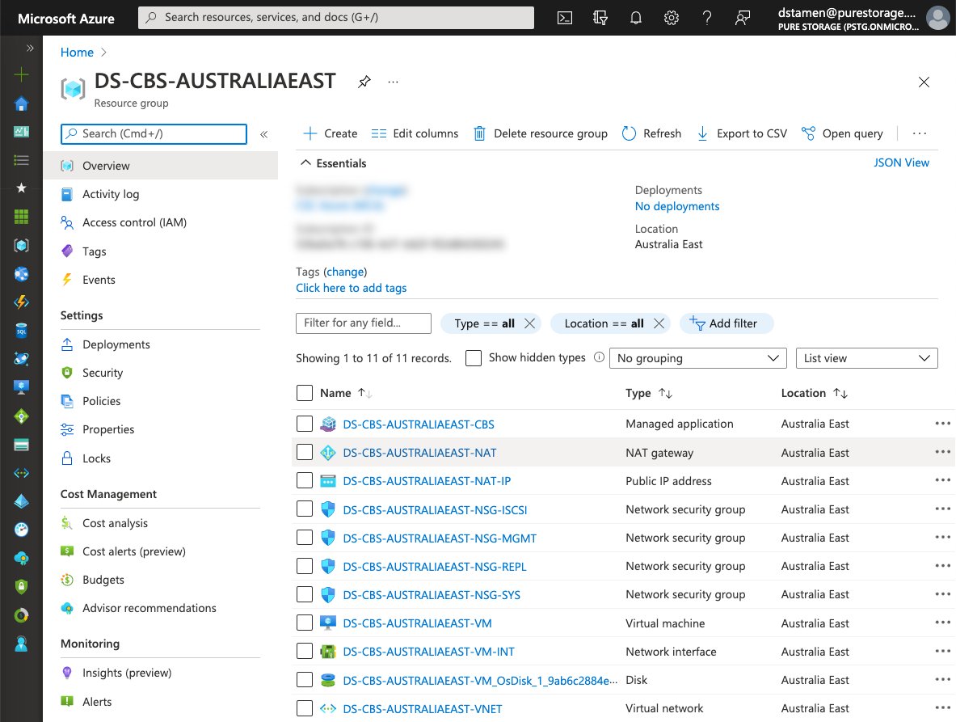This screenshot has height=722, width=956.
Task: Open the toolbar overflow ellipsis menu
Action: 920,133
